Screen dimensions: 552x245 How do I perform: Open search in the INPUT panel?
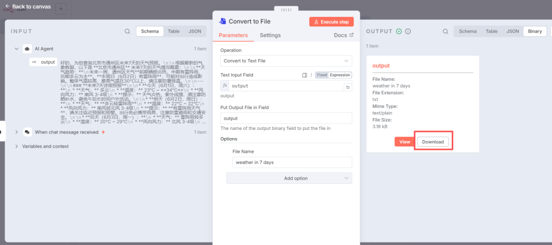pyautogui.click(x=127, y=31)
